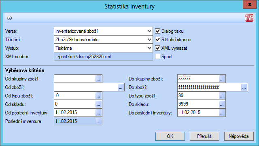Open lookup button for Do skladu
This screenshot has height=146, width=259.
[x=222, y=104]
